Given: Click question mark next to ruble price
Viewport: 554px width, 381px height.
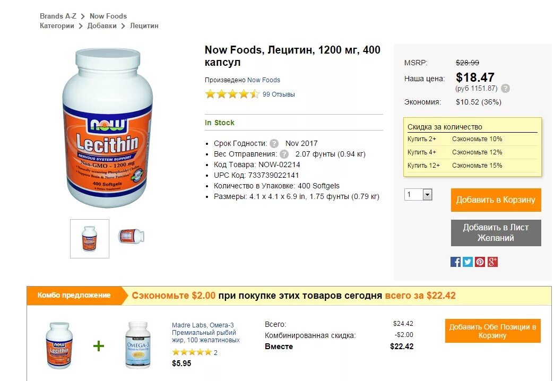Looking at the screenshot, I should (506, 89).
